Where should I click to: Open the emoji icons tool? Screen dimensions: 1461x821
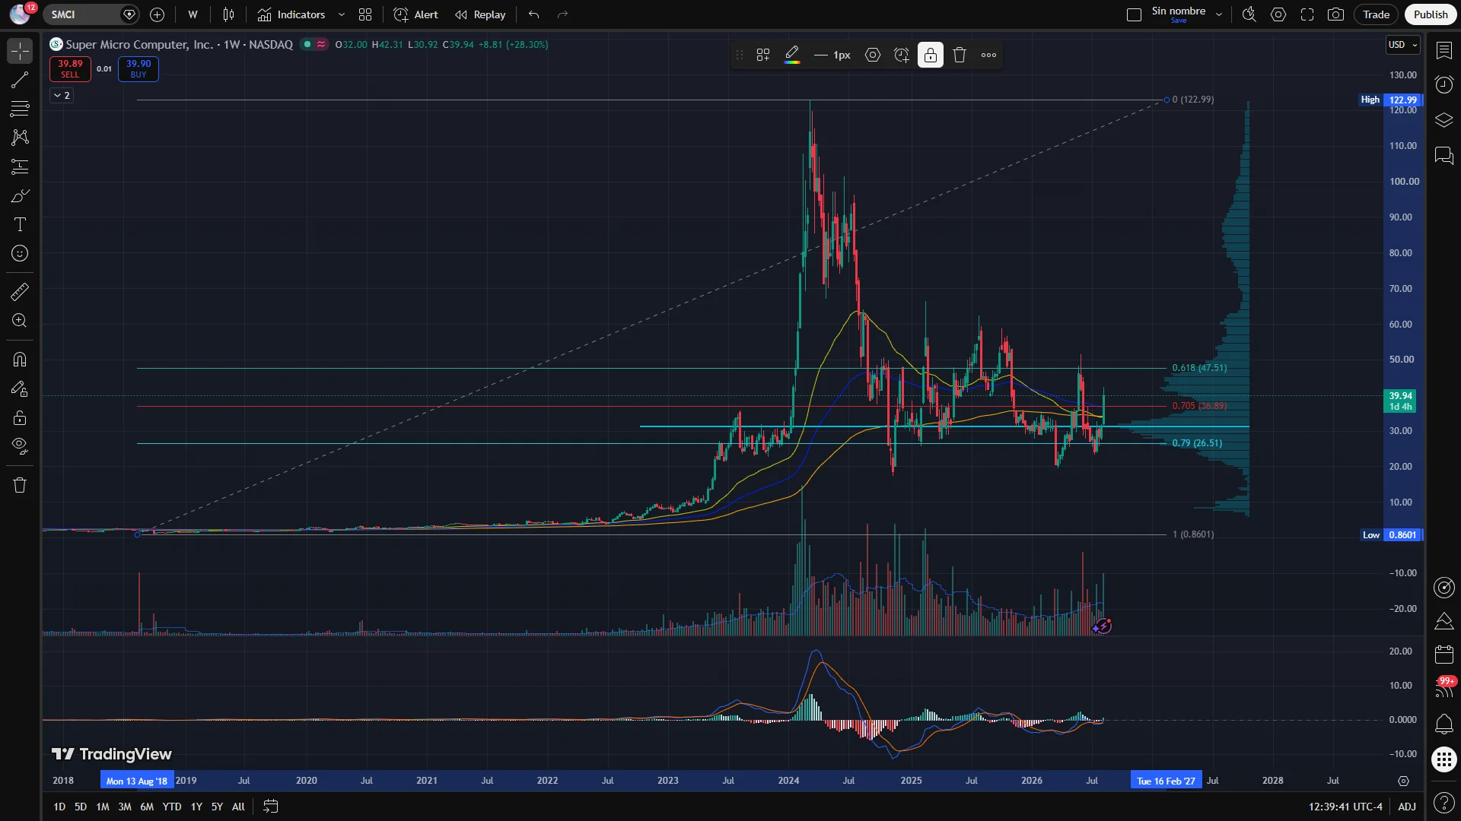[x=20, y=253]
